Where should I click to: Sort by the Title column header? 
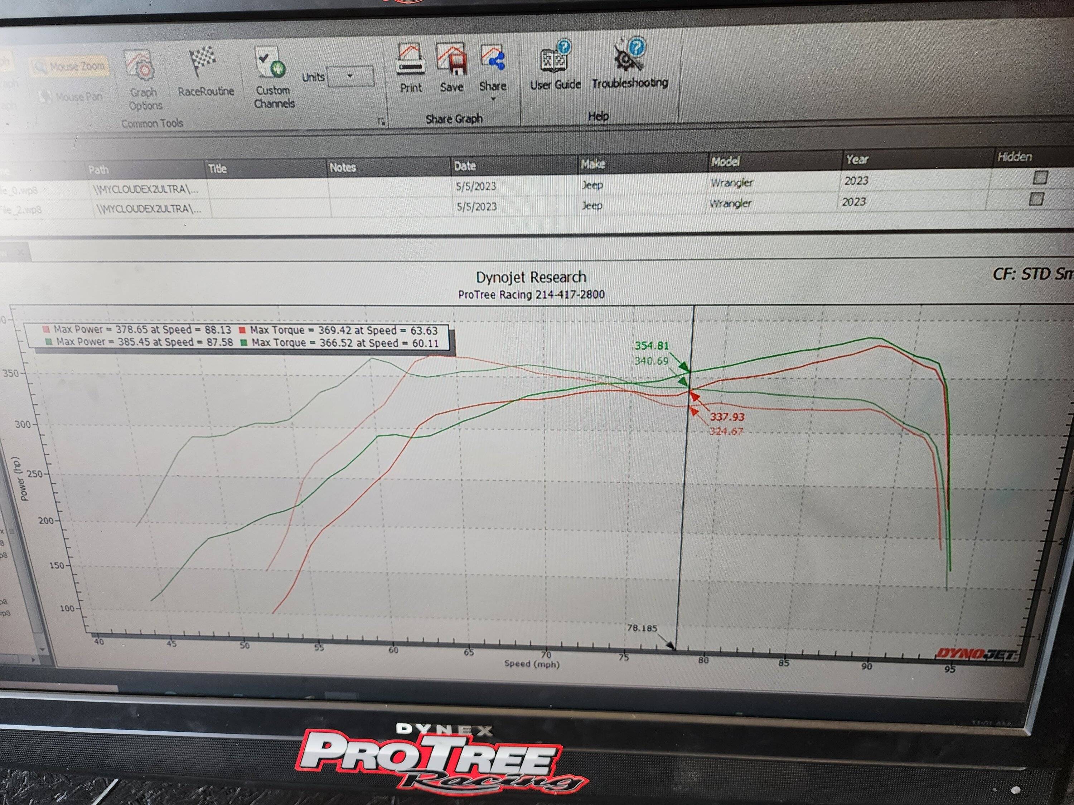coord(217,169)
